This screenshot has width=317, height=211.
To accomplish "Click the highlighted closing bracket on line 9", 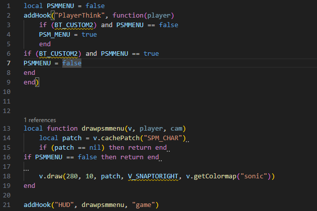I will pyautogui.click(x=37, y=82).
